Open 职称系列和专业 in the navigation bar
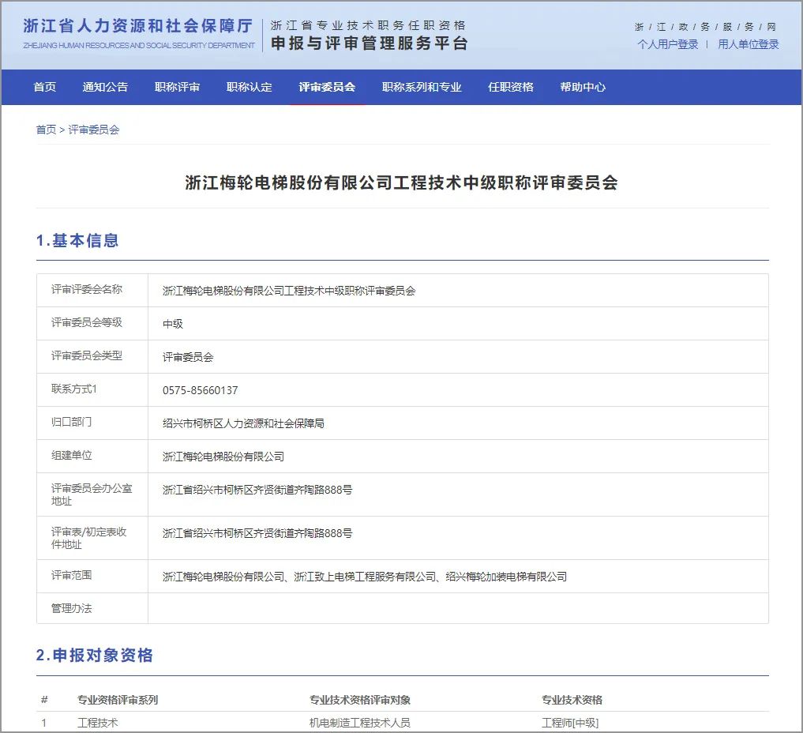Viewport: 803px width, 733px height. (422, 87)
